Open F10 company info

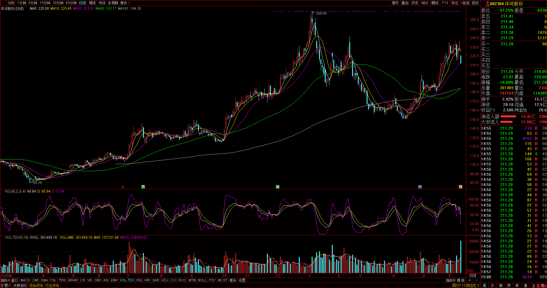pos(445,3)
